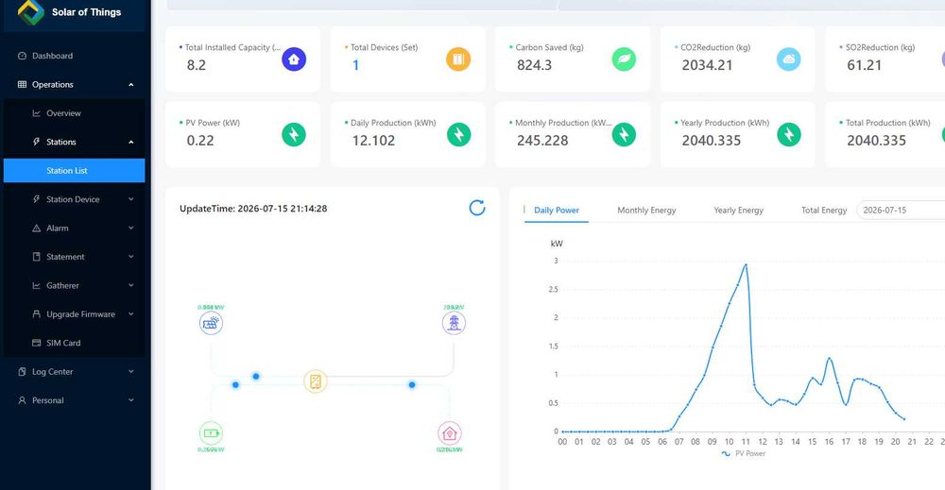Click the inverter icon at diagram center
This screenshot has width=945, height=490.
316,381
